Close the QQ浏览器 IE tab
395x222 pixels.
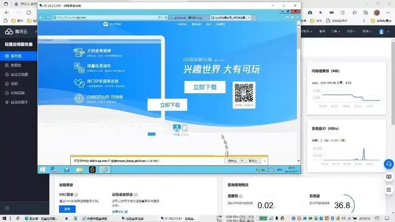[x=249, y=18]
